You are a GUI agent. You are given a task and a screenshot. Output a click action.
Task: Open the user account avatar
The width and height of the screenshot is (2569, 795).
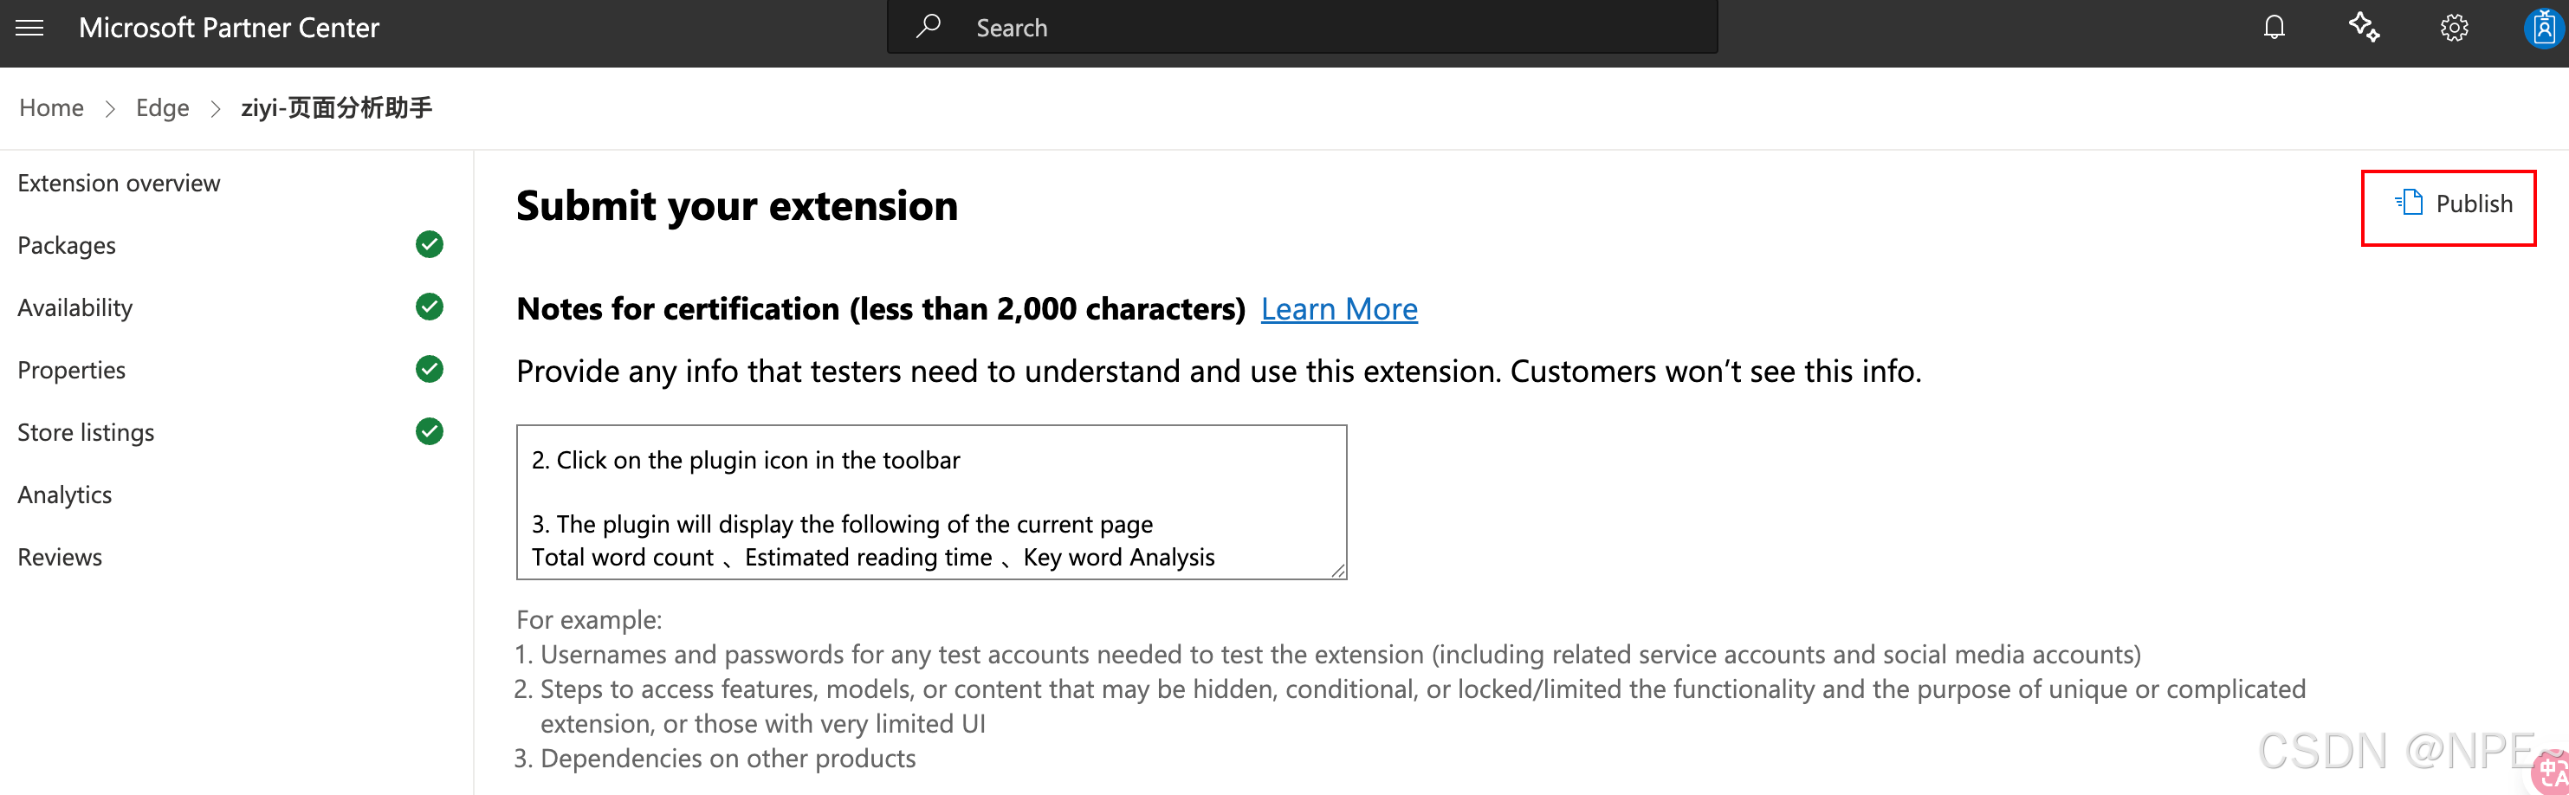click(2545, 28)
